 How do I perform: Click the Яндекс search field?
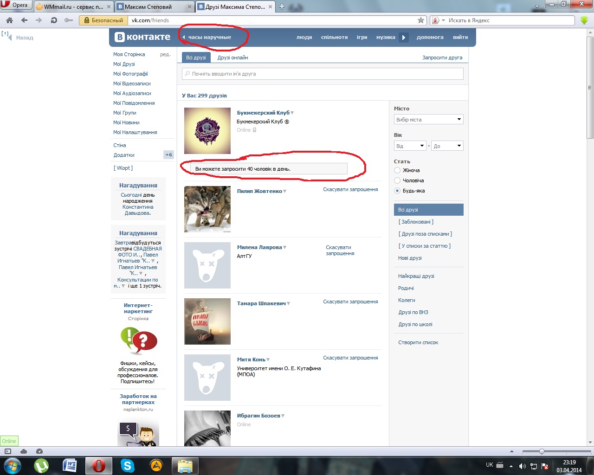tap(510, 20)
